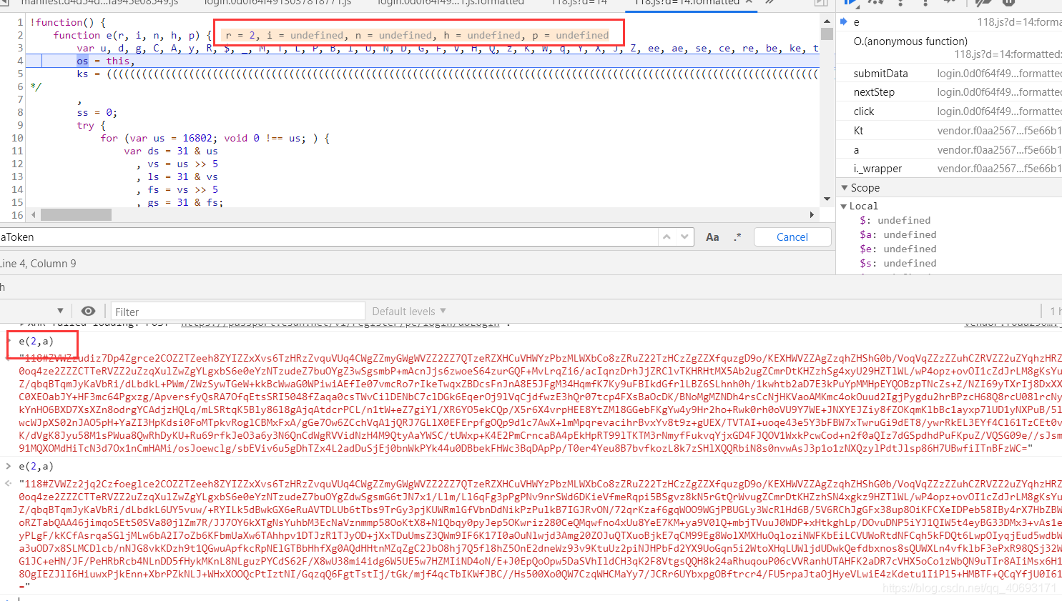
Task: Switch to 118.js?d=14 file tab
Action: [579, 3]
